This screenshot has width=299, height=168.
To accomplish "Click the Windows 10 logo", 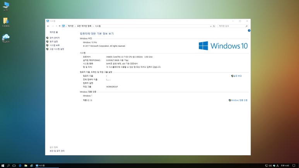I will [x=223, y=46].
